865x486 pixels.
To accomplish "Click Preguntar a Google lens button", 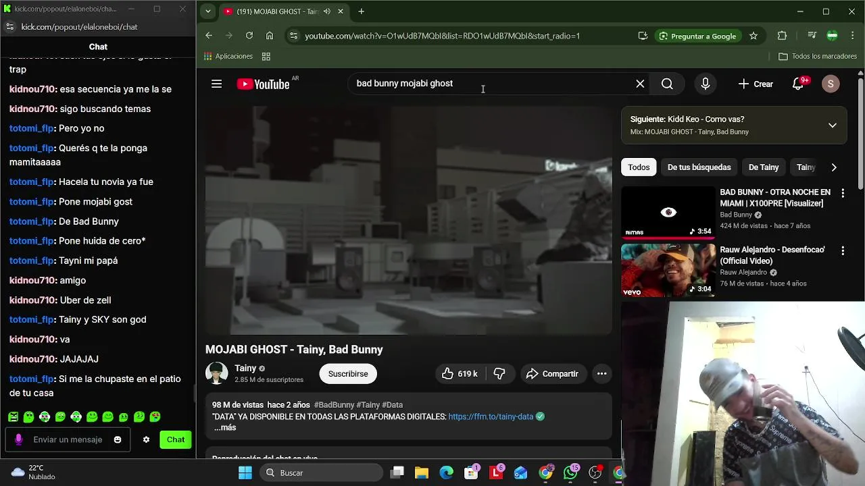I will point(698,36).
